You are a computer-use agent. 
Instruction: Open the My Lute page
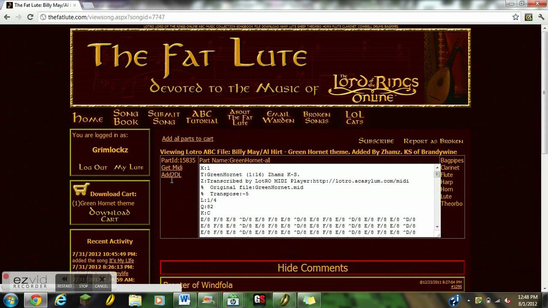point(128,167)
